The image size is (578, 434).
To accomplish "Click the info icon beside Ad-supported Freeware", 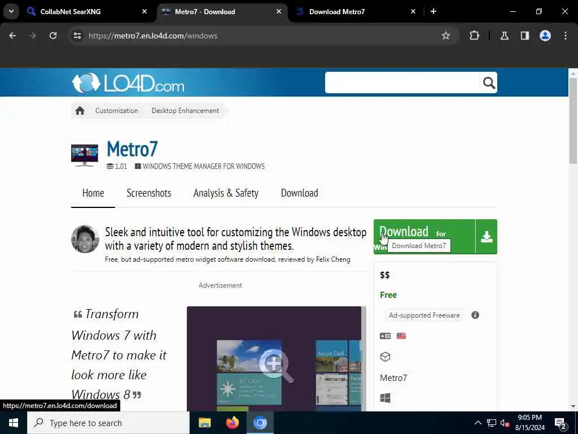I will pyautogui.click(x=475, y=315).
